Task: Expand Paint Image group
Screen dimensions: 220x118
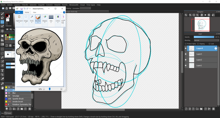Action: [26, 19]
